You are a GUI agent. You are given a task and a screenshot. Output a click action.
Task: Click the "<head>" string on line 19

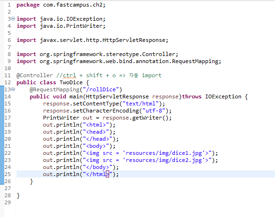pos(96,132)
